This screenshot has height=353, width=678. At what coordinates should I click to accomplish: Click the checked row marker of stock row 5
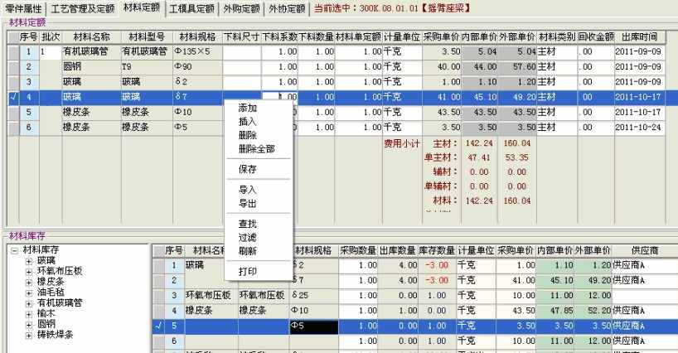coord(158,326)
